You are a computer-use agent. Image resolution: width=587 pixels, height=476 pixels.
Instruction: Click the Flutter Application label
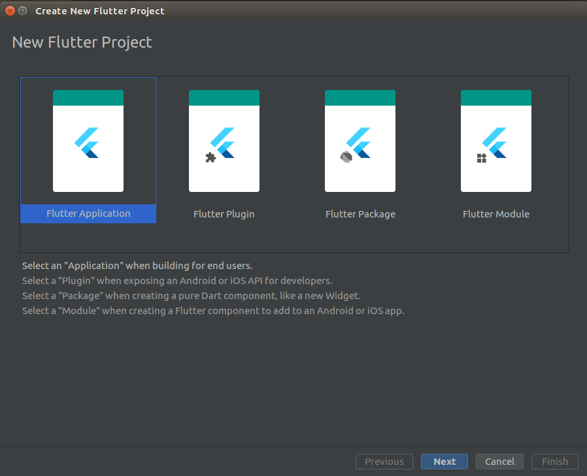click(x=88, y=214)
